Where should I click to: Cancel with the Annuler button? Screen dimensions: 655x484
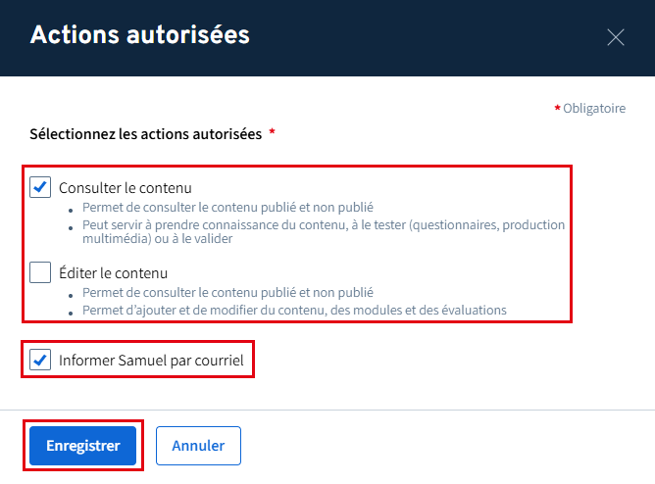(x=198, y=446)
